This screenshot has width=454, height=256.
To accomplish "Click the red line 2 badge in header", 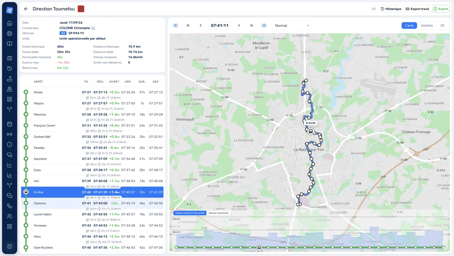I will (x=81, y=9).
